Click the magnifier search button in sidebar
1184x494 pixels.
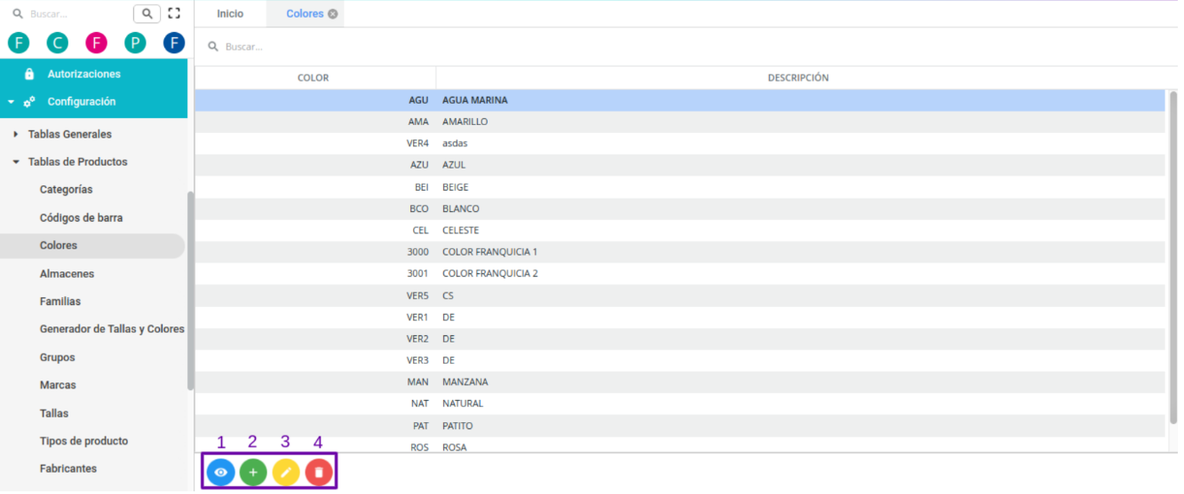(x=147, y=13)
